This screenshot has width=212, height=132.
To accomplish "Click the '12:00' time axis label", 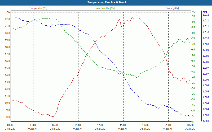I will [101, 125].
